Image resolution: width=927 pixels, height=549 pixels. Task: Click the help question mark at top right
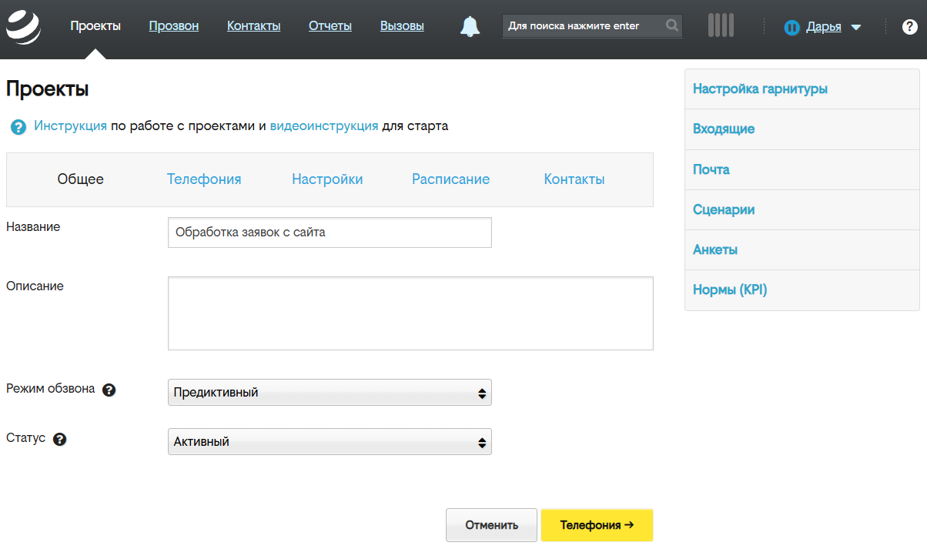pyautogui.click(x=908, y=25)
